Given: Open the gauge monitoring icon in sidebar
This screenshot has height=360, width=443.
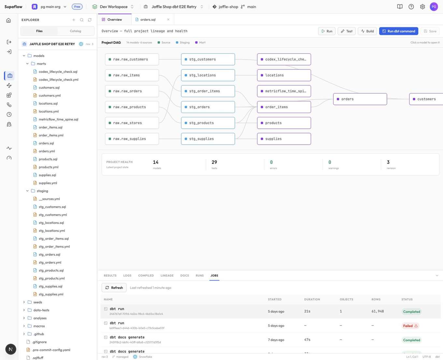Looking at the screenshot, I should (x=9, y=158).
